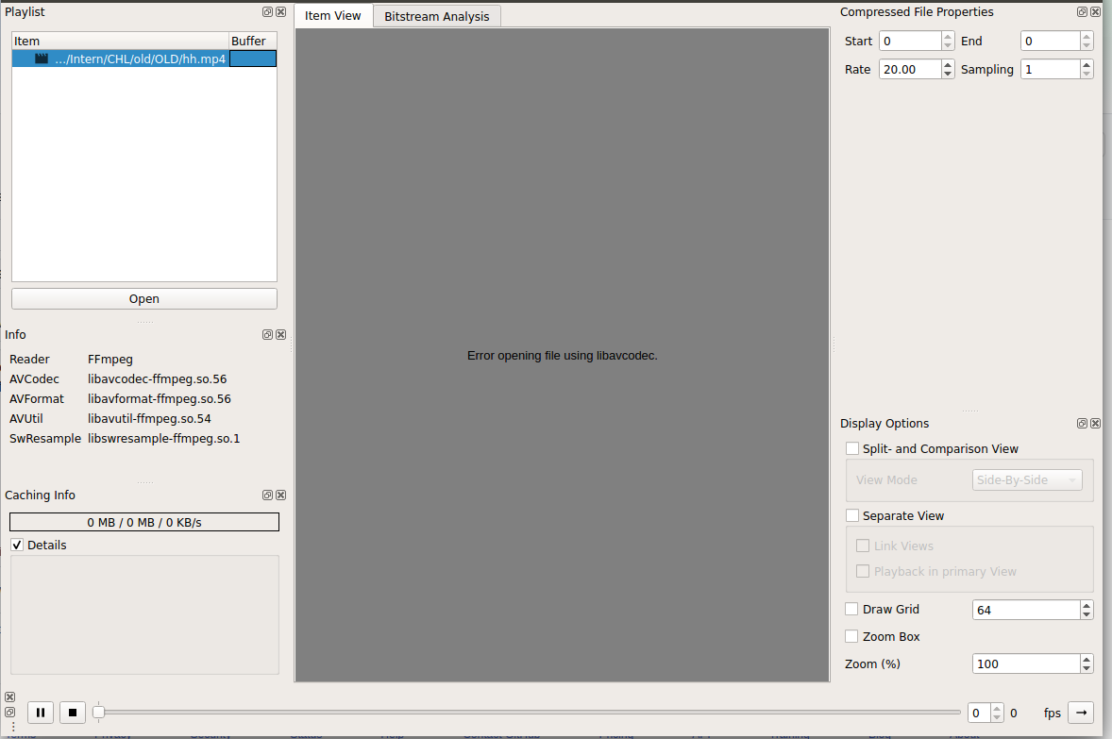Pause the video playback
The image size is (1112, 739).
click(x=40, y=712)
